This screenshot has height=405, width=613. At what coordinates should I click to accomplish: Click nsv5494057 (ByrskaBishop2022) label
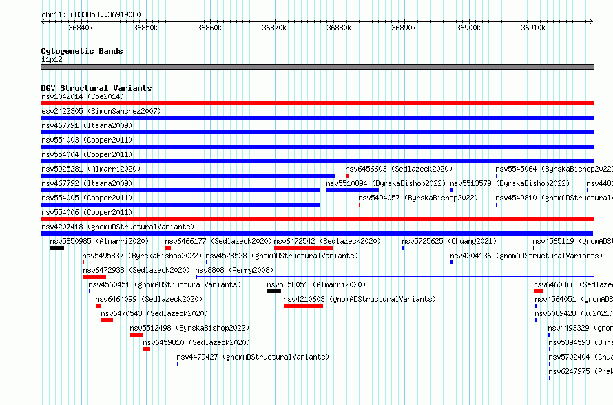point(418,198)
